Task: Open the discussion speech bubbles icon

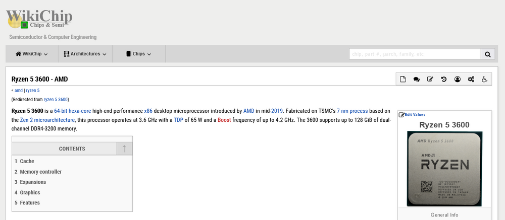Action: pyautogui.click(x=417, y=79)
